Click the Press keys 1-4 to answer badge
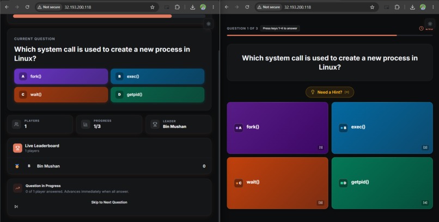Screen dimensions: 439x222 (x=280, y=28)
